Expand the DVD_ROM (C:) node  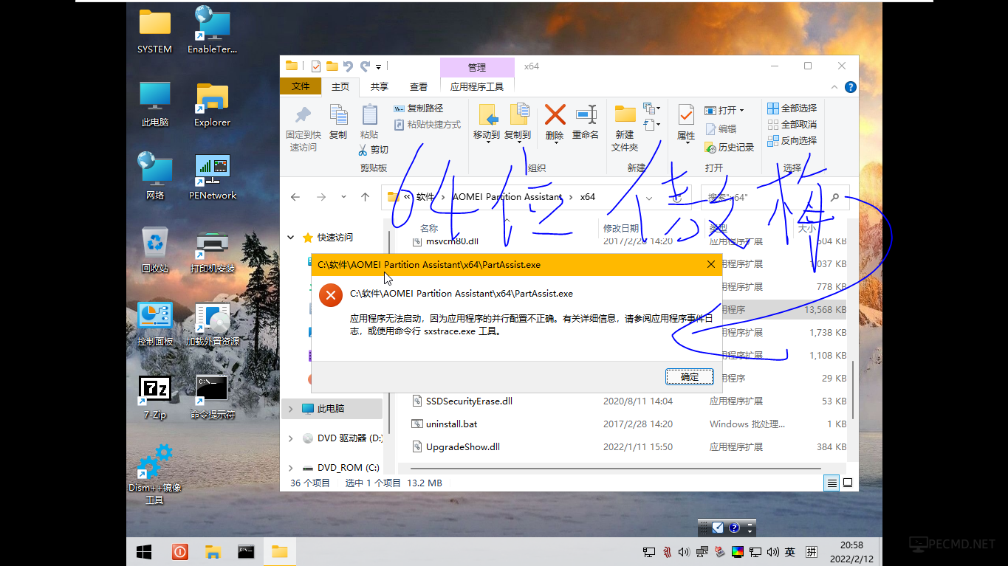291,468
